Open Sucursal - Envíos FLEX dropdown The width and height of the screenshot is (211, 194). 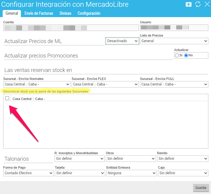(x=105, y=84)
